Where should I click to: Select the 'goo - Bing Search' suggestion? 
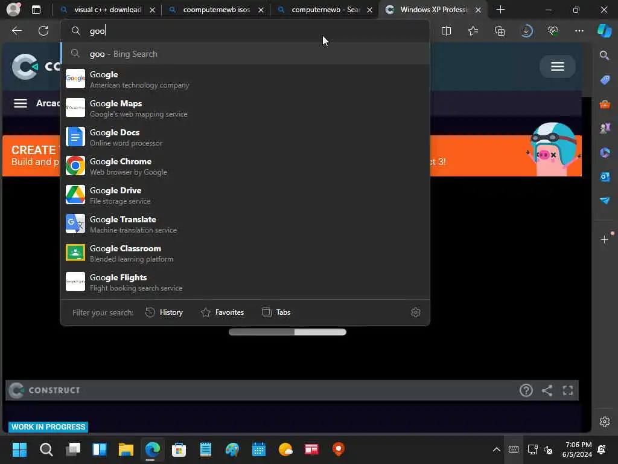click(x=245, y=54)
